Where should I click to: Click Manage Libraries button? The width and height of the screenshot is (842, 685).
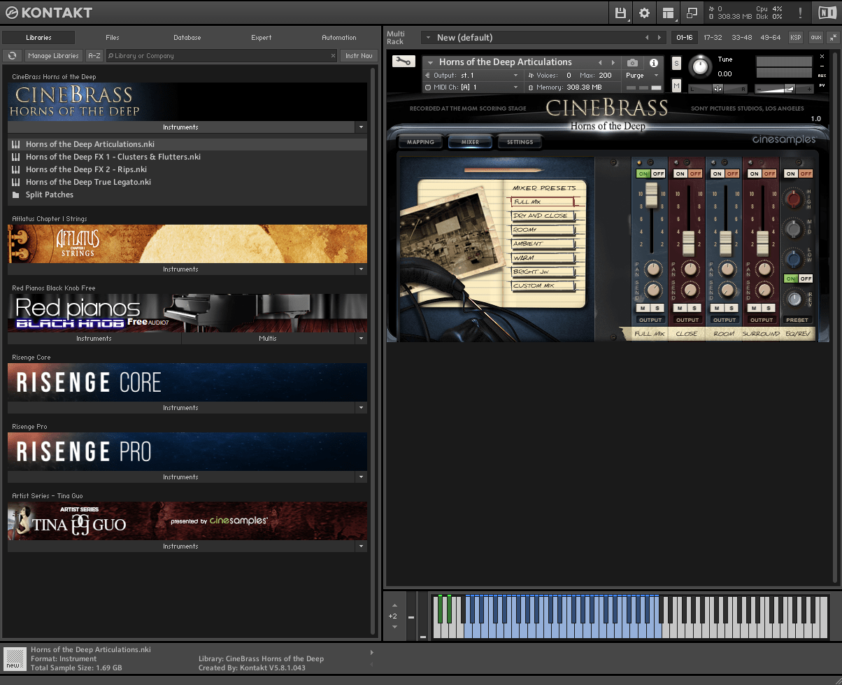tap(54, 56)
